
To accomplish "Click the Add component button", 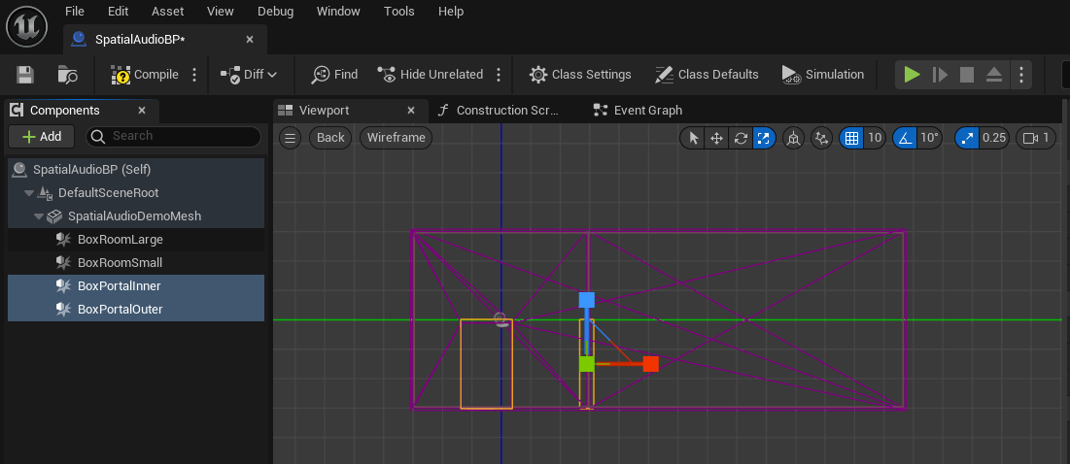I will [x=41, y=137].
